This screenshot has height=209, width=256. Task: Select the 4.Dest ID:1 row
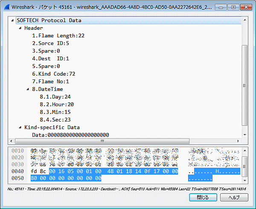point(50,59)
